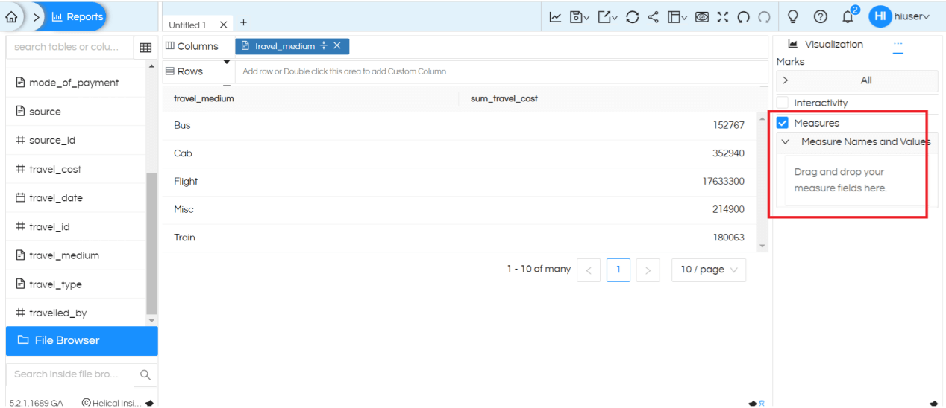Uncheck the Measures checkbox
Image resolution: width=946 pixels, height=408 pixels.
click(783, 123)
